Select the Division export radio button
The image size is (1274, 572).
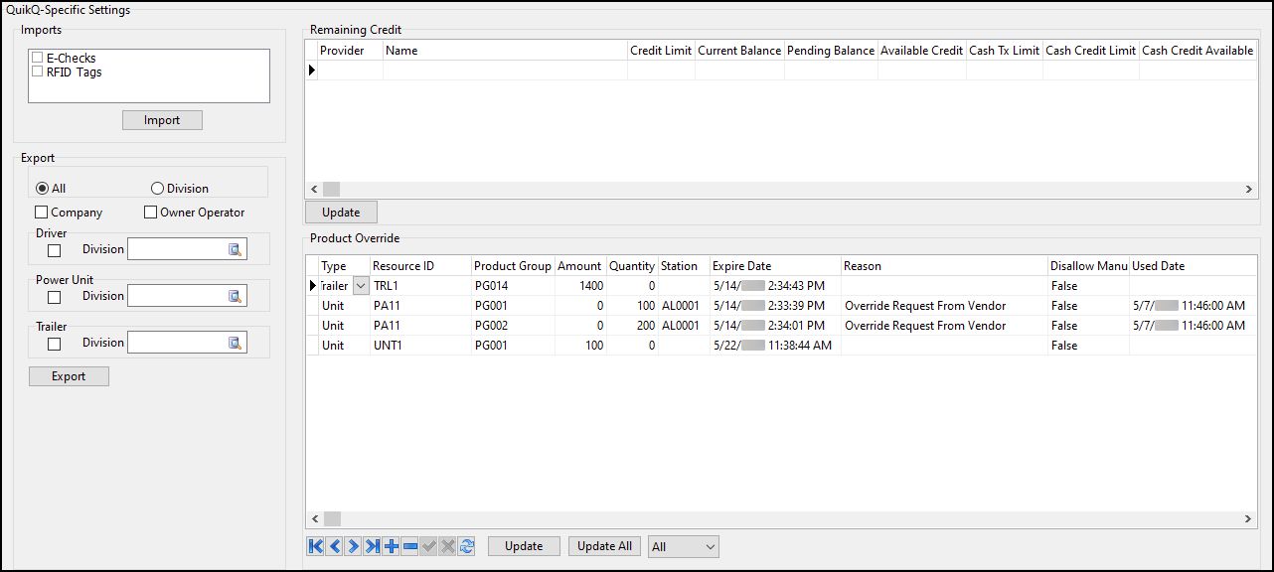point(156,188)
